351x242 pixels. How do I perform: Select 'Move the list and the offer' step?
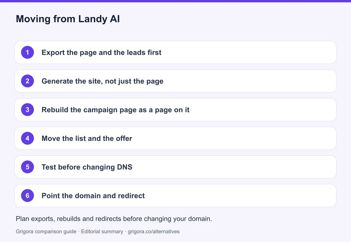pyautogui.click(x=175, y=139)
